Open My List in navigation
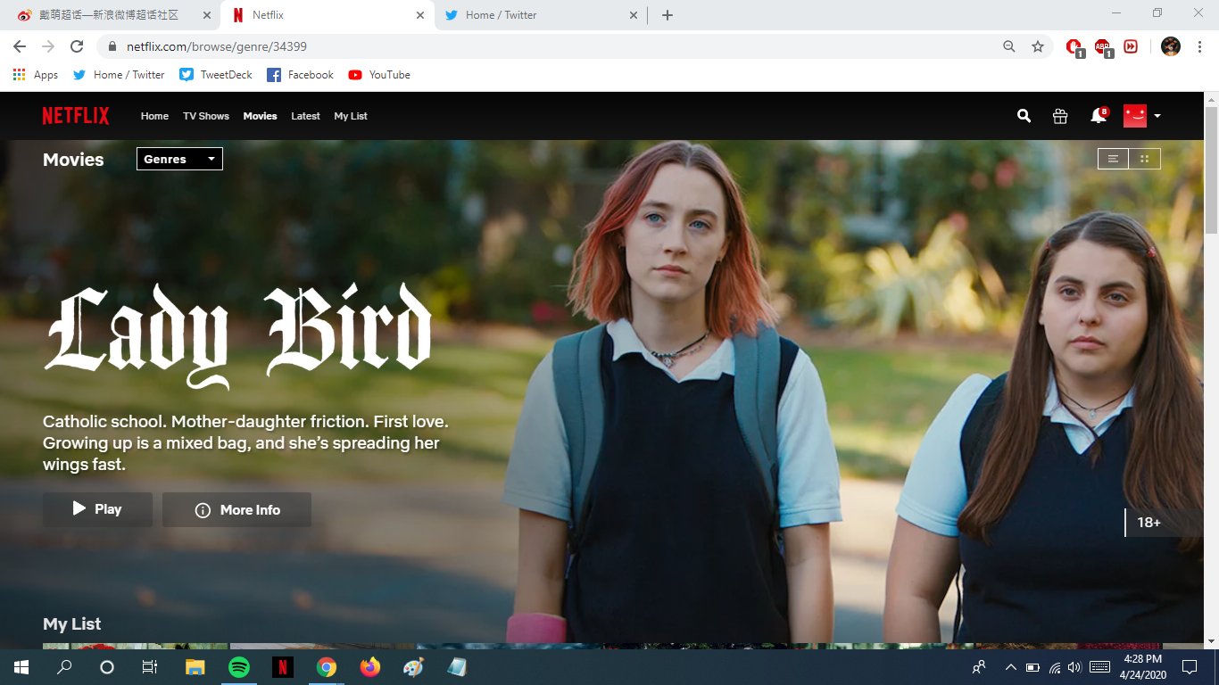The image size is (1219, 685). click(351, 116)
